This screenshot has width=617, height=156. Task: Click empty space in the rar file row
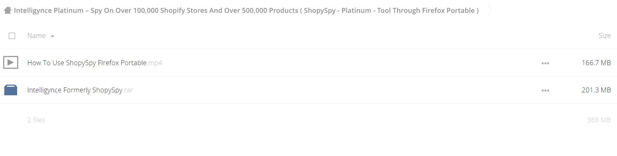336,90
